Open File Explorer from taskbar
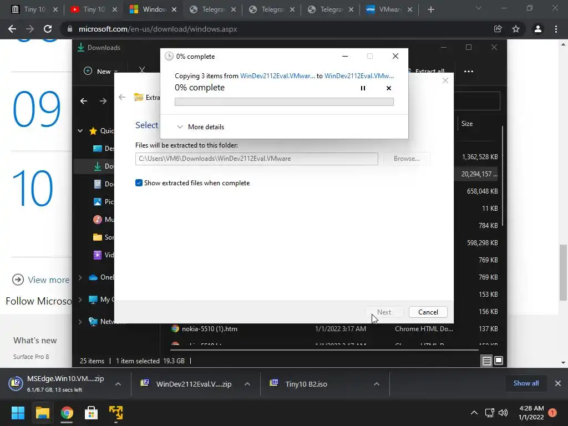Image resolution: width=568 pixels, height=426 pixels. [x=42, y=413]
